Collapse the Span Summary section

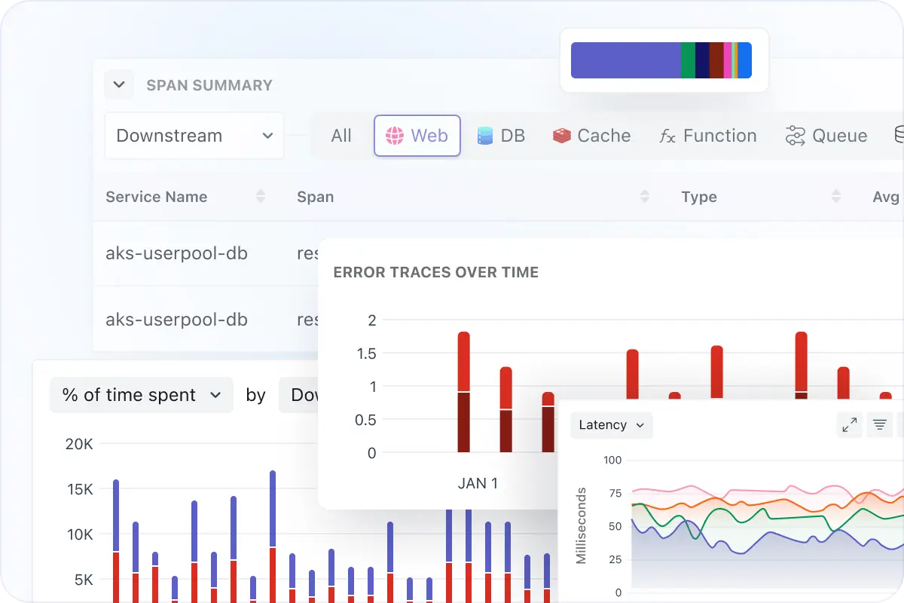(118, 84)
